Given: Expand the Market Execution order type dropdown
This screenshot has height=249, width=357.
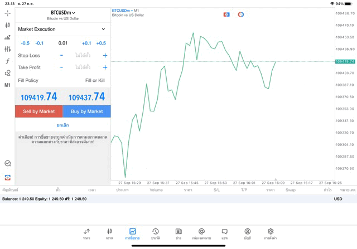Looking at the screenshot, I should pyautogui.click(x=62, y=29).
